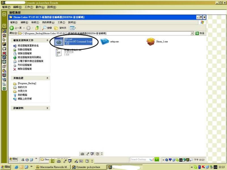The width and height of the screenshot is (227, 170).
Task: Expand the 詳細資料 panel
Action: tap(47, 108)
